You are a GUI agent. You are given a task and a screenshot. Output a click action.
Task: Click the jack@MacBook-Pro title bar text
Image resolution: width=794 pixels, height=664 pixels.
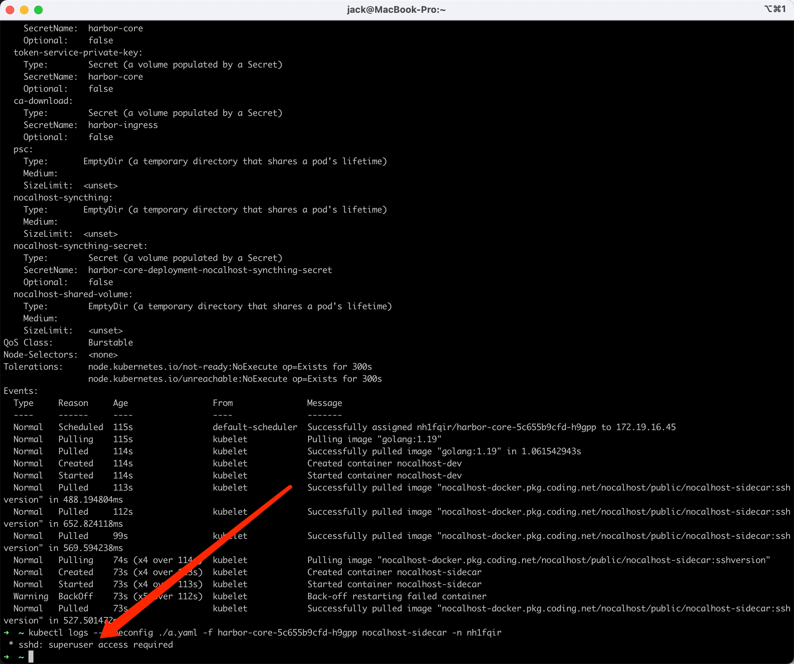click(396, 10)
